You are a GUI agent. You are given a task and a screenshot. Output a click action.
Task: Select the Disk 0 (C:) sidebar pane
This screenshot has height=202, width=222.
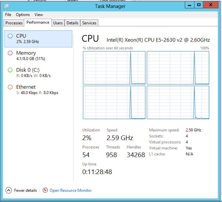click(37, 72)
